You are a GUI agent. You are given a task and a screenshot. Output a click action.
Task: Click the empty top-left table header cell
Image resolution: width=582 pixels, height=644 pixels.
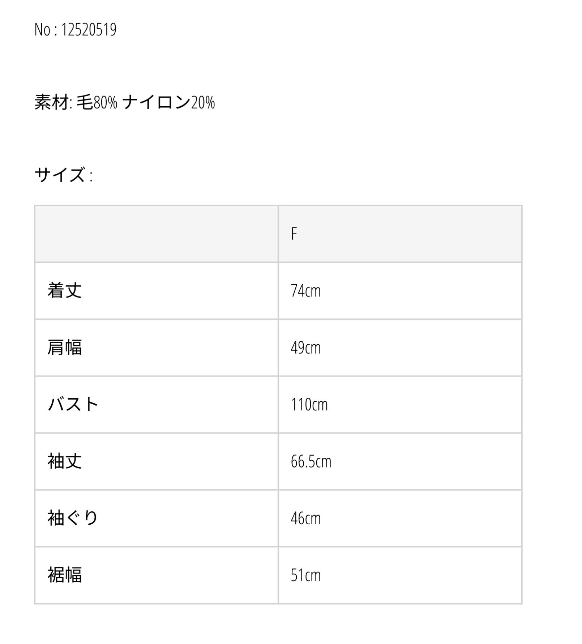point(157,234)
